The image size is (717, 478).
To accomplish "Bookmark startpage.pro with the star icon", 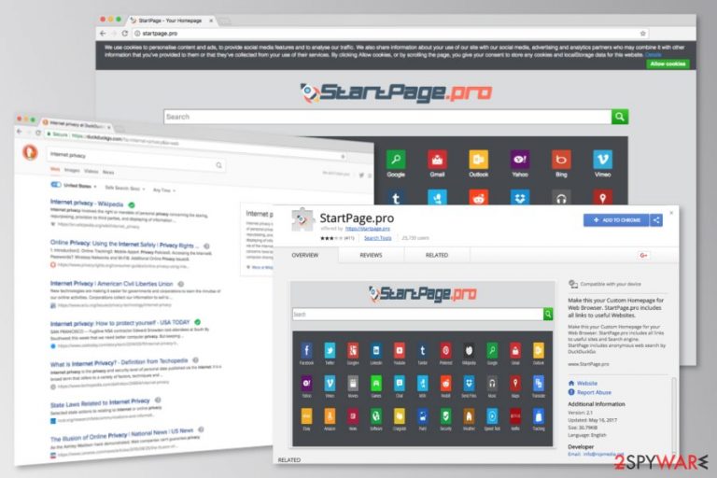I will coord(643,34).
